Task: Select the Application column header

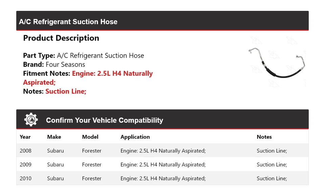Action: 135,137
